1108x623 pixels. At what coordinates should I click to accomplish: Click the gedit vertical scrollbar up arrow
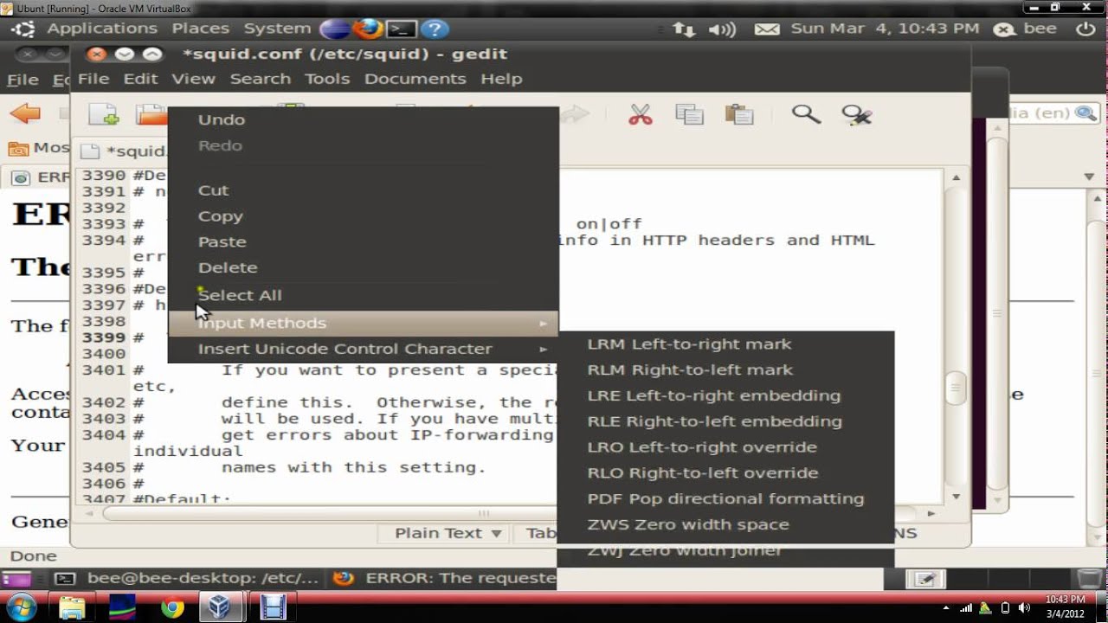(x=957, y=177)
